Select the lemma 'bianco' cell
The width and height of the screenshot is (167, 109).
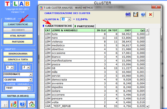[x=73, y=57]
